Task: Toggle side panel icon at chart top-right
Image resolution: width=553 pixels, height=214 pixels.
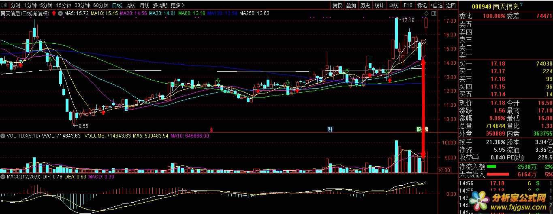Action: pyautogui.click(x=434, y=14)
